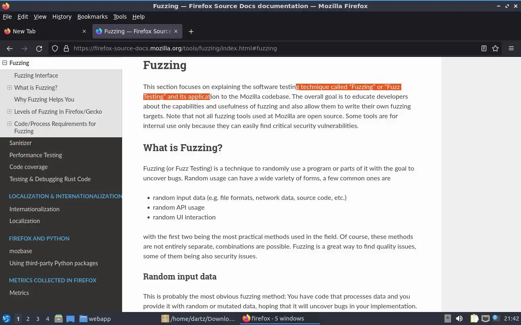Screen dimensions: 521x325
Task: Open the Sanitizer sidebar link
Action: (20, 143)
